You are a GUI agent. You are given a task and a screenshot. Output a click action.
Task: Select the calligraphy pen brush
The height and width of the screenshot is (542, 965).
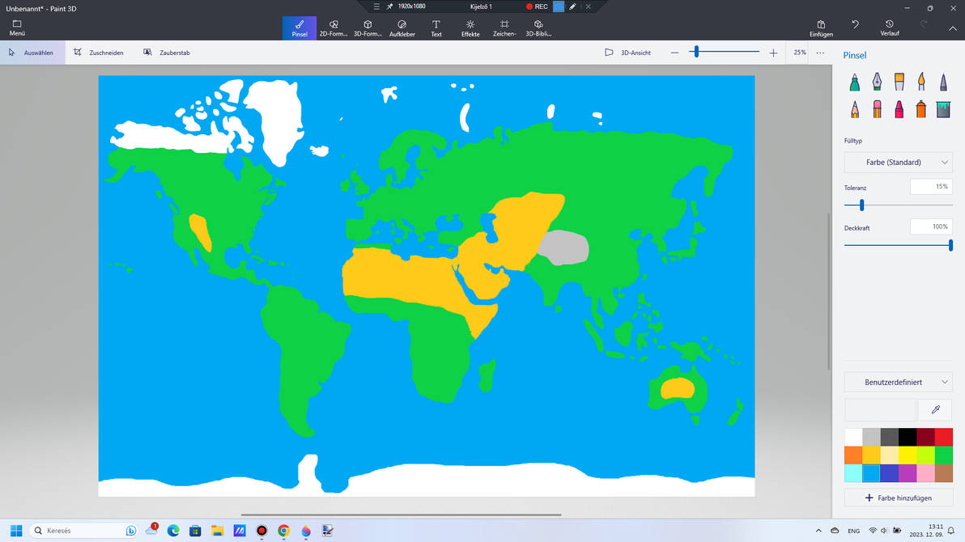[877, 81]
